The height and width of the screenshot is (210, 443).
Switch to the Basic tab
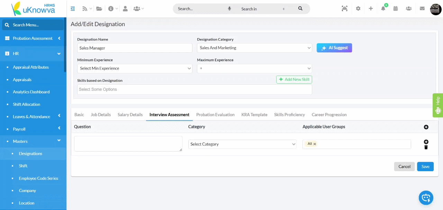click(x=79, y=115)
